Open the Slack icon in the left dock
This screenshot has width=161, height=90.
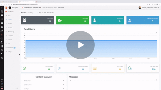click(2, 11)
